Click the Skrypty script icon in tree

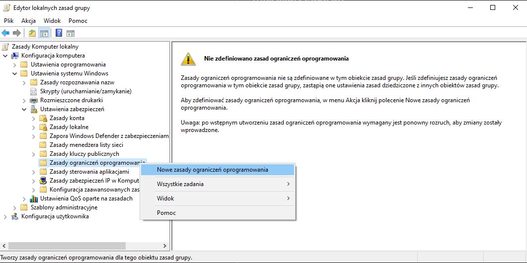tap(34, 91)
